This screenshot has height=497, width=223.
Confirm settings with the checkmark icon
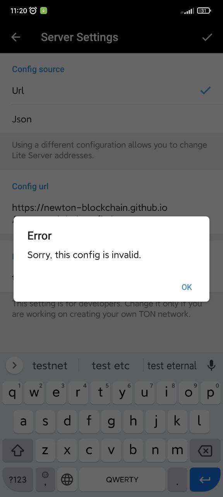click(x=207, y=37)
